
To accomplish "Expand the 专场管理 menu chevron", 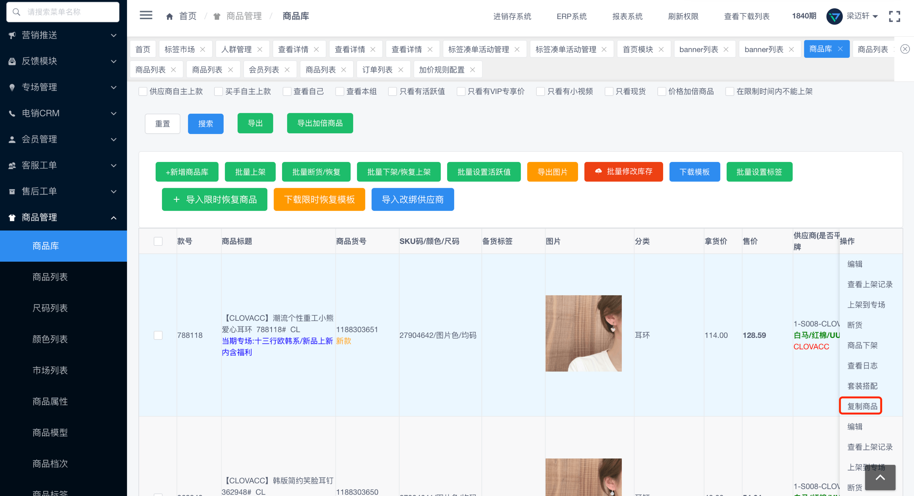I will pyautogui.click(x=113, y=87).
